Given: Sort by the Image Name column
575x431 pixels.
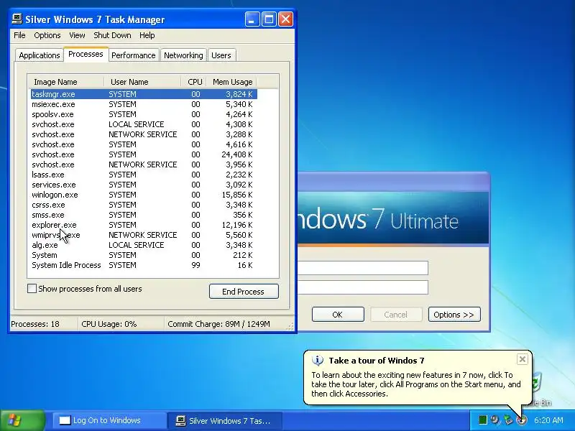Looking at the screenshot, I should click(66, 82).
